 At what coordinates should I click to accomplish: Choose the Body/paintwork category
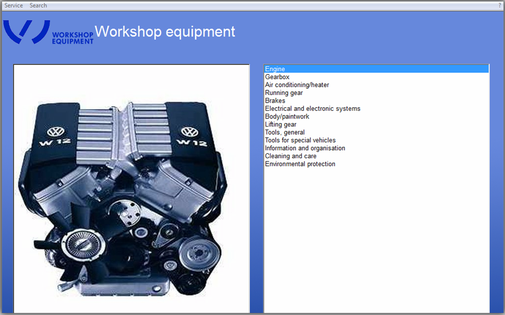tap(376, 116)
